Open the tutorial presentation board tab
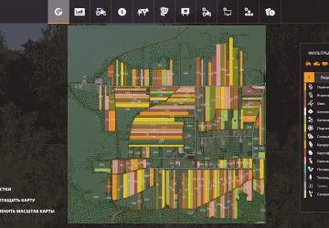The image size is (329, 228). pos(185,12)
